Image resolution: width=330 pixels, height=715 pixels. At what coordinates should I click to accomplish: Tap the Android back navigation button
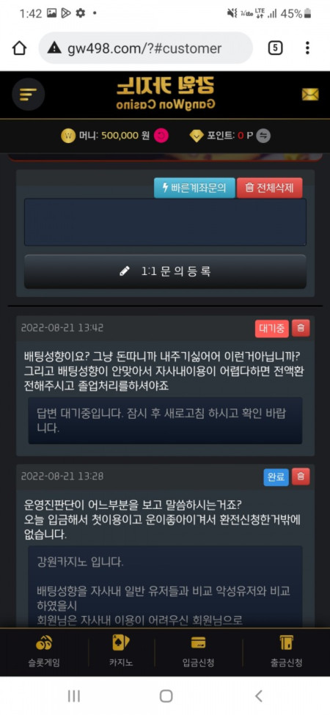258,696
